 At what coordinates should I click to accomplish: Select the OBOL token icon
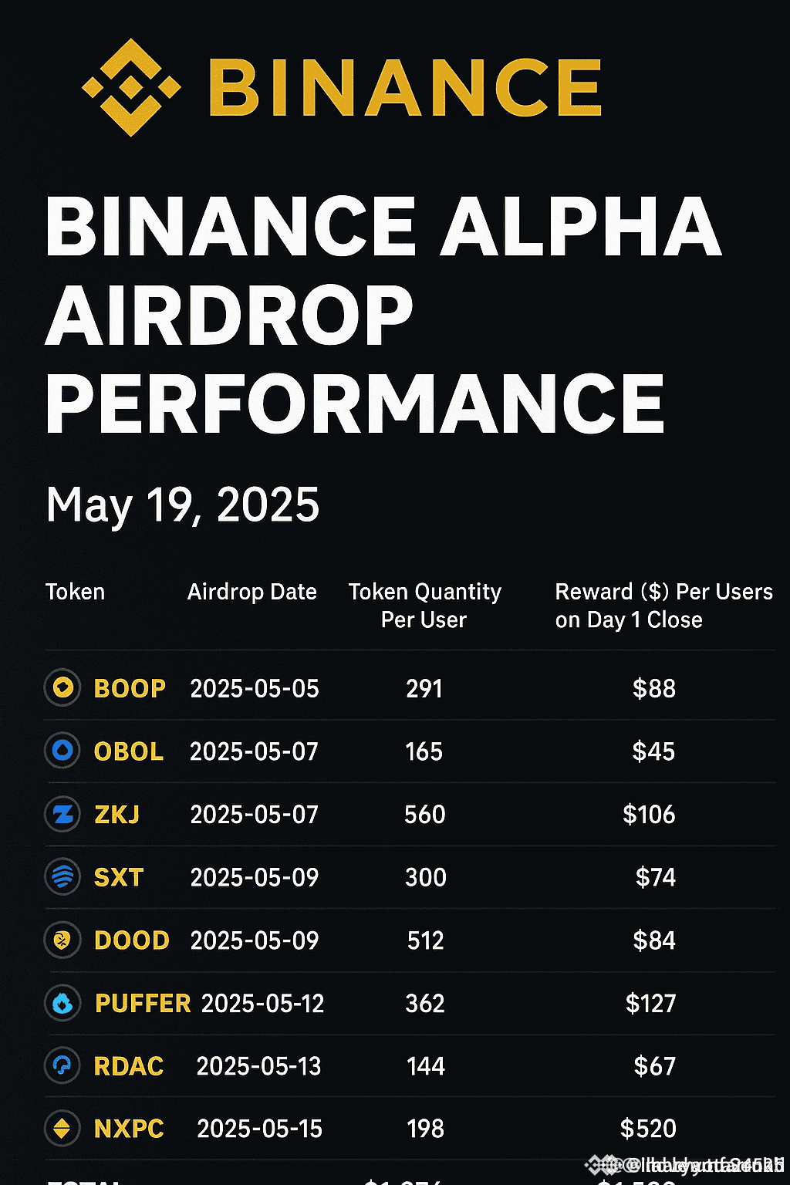point(62,751)
